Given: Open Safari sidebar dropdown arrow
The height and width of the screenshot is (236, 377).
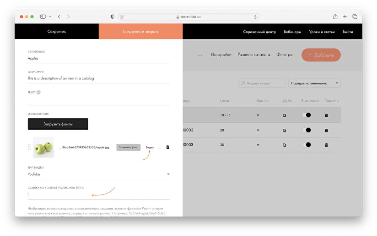Looking at the screenshot, I should pos(49,16).
